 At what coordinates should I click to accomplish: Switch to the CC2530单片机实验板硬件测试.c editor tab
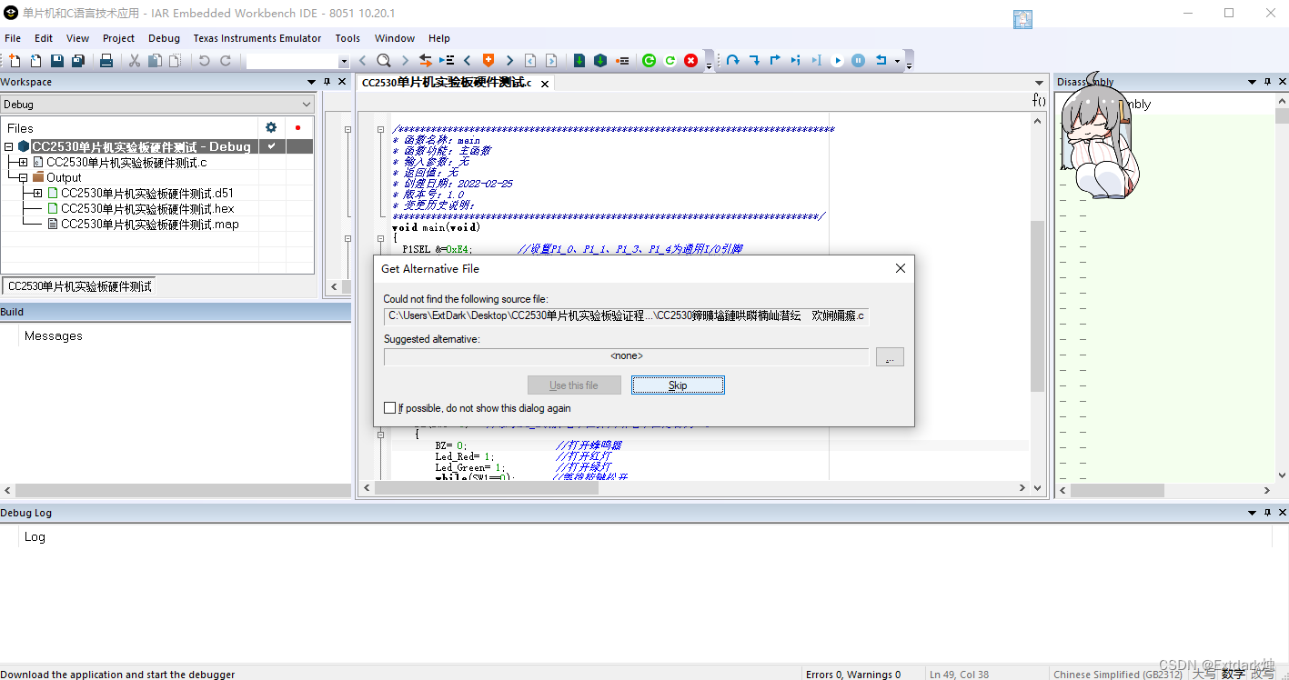(x=445, y=83)
